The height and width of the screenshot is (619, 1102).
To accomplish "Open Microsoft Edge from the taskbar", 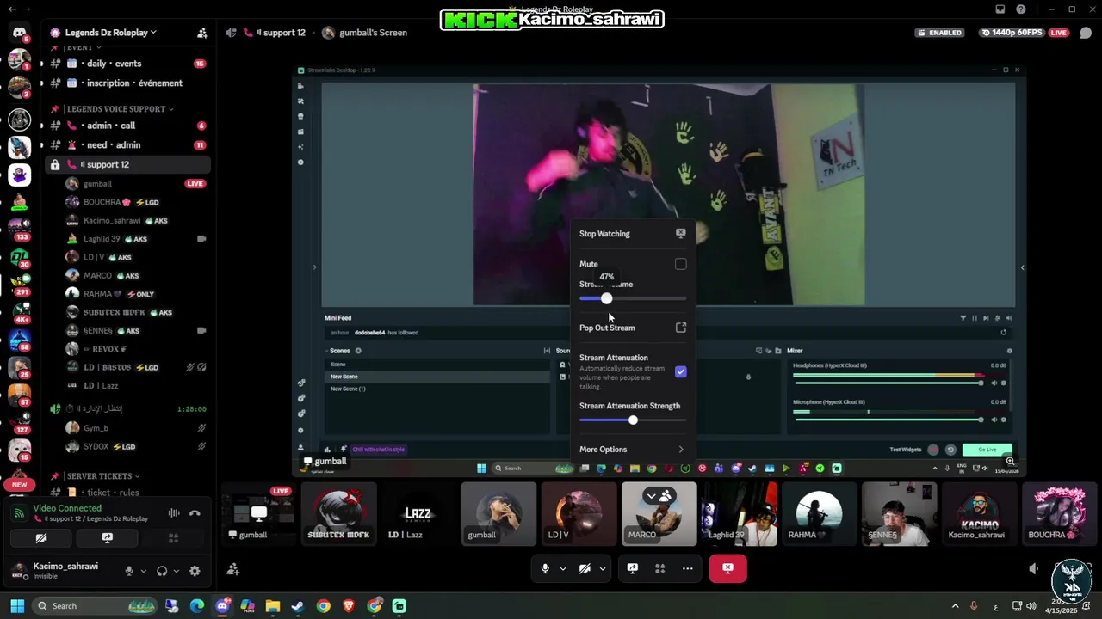I will (x=197, y=606).
